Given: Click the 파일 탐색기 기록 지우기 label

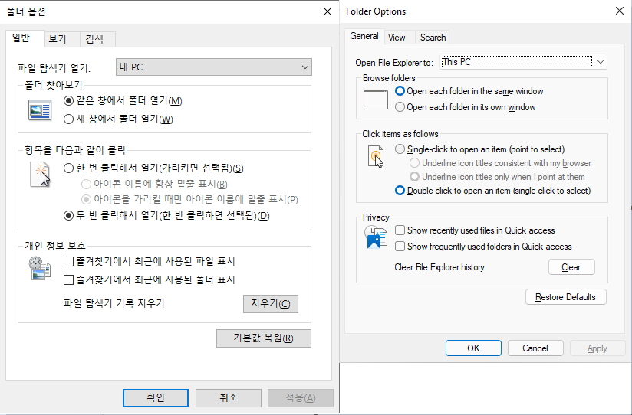Looking at the screenshot, I should pyautogui.click(x=114, y=303).
